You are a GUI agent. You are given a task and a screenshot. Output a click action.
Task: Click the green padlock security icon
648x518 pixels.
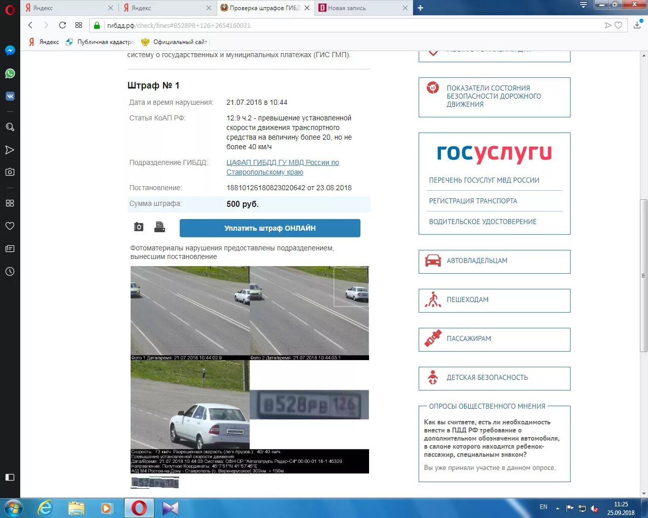[97, 25]
